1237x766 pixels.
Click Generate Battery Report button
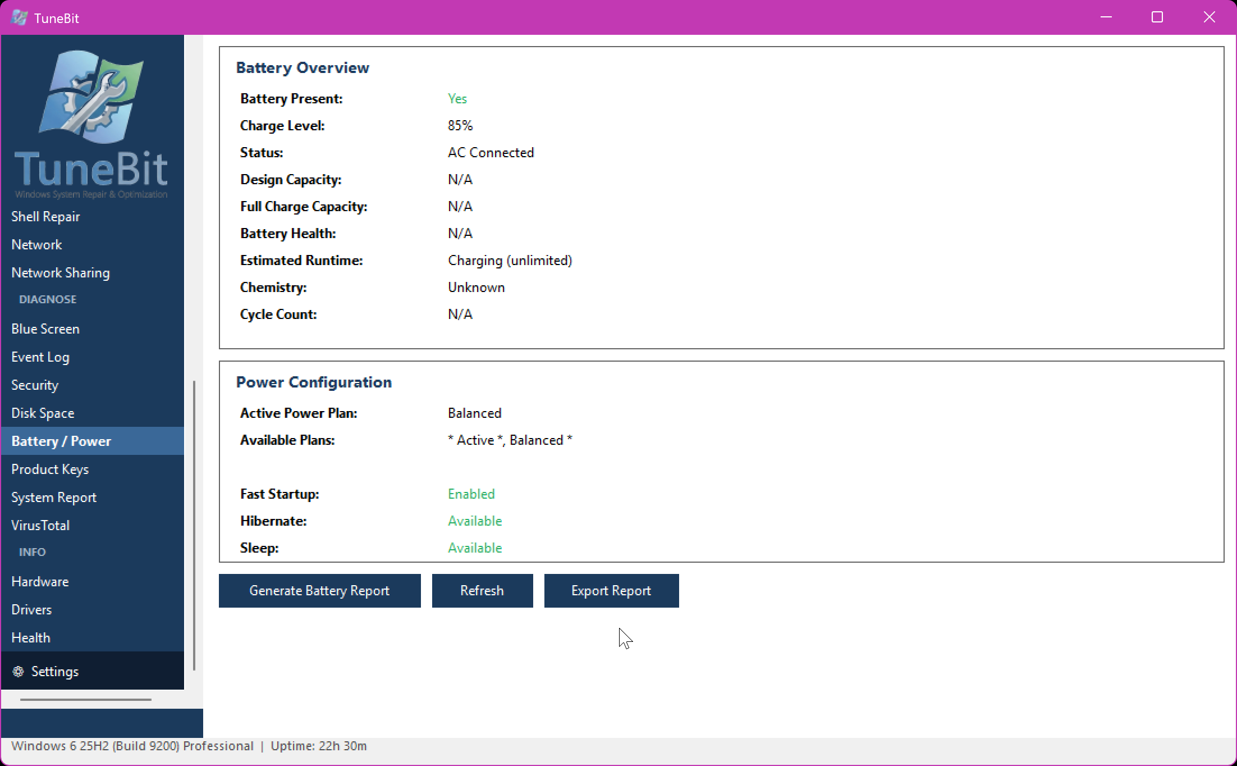319,590
